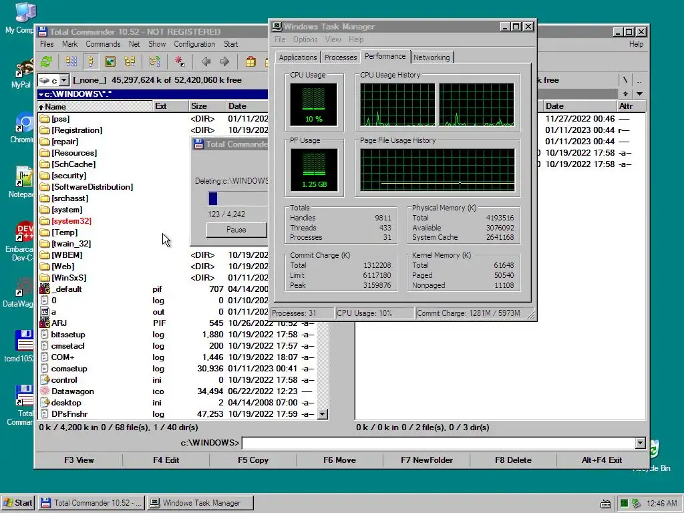Select the Full details view toolbar icon
This screenshot has width=684, height=513.
91,61
